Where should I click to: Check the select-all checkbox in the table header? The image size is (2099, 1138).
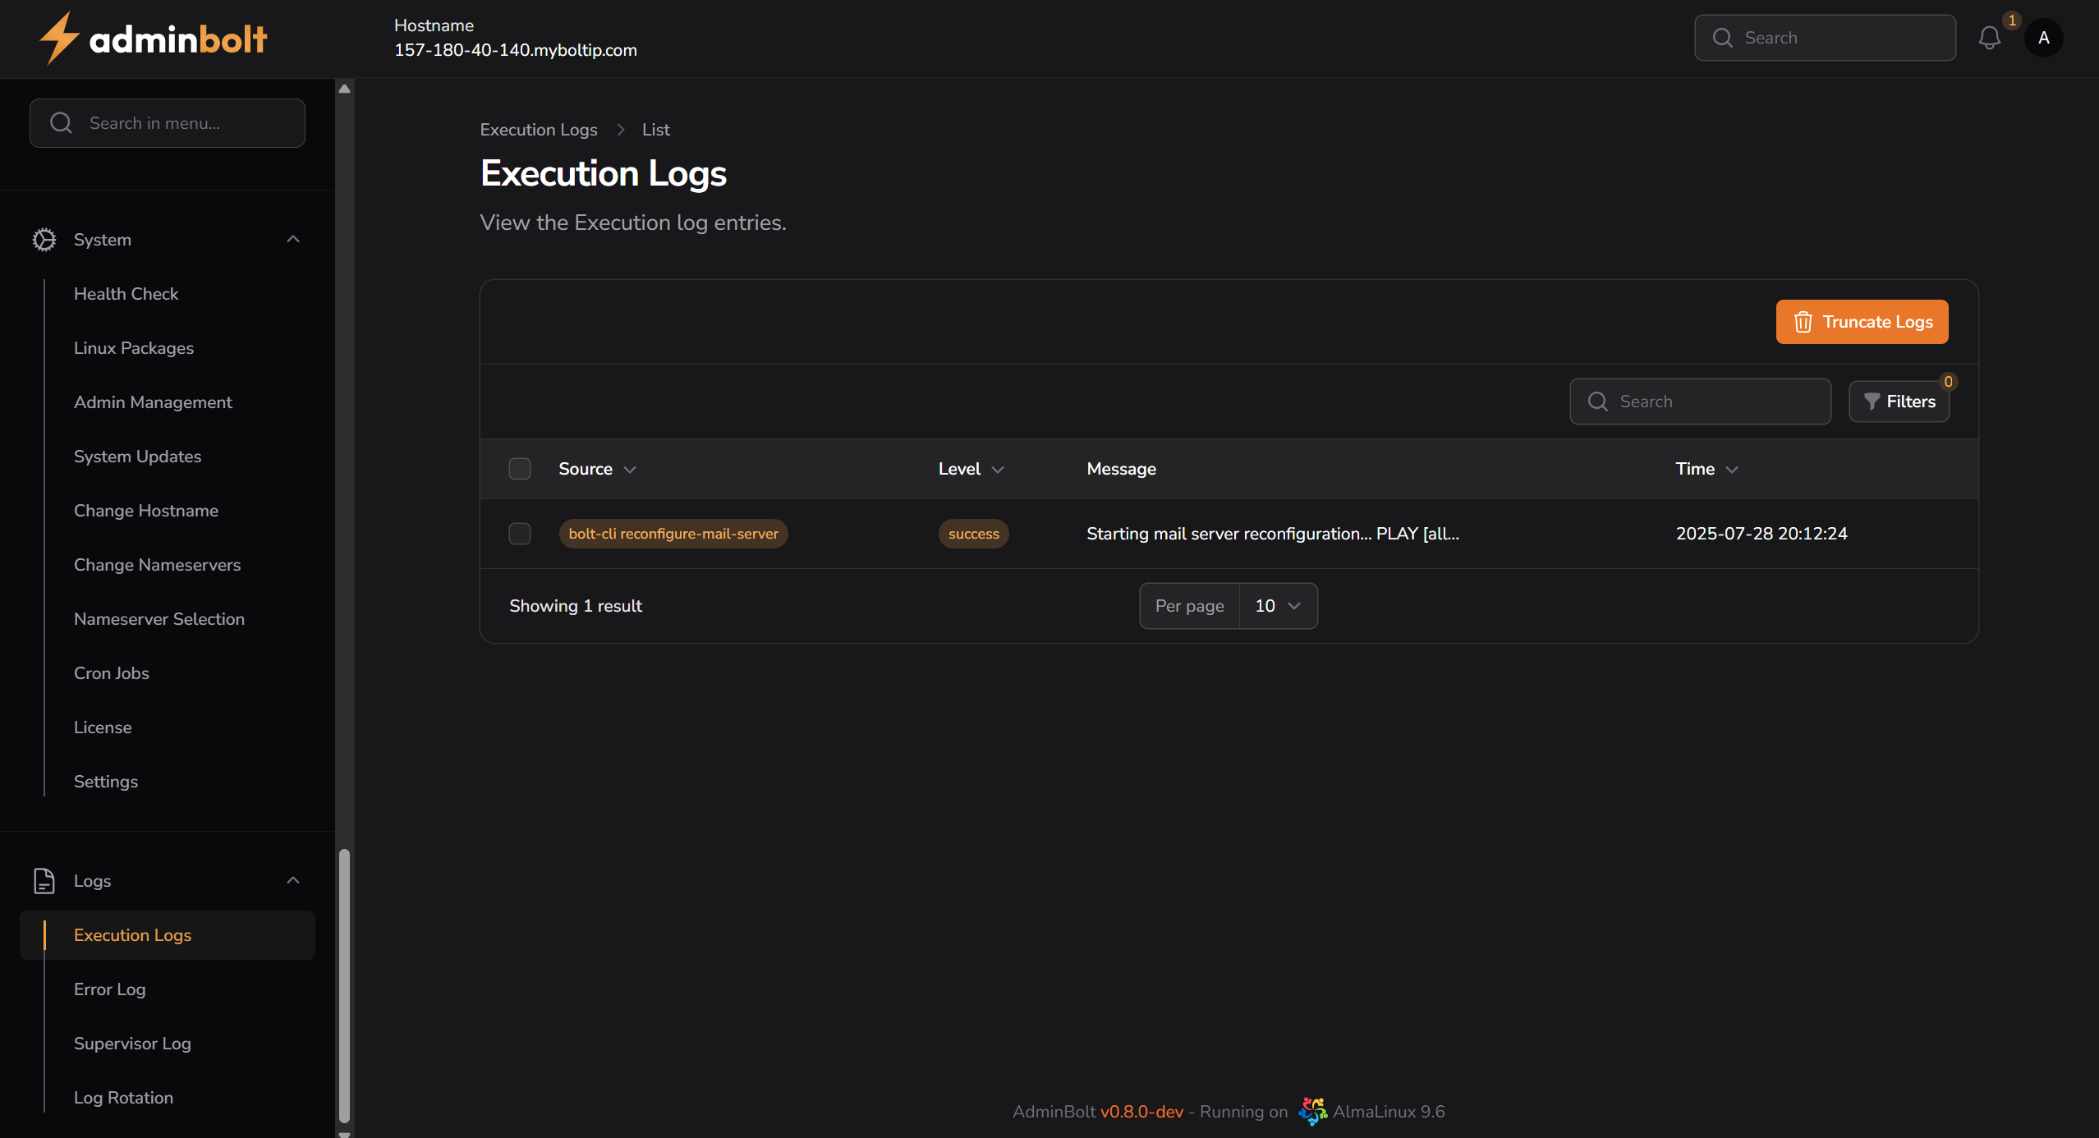point(519,468)
